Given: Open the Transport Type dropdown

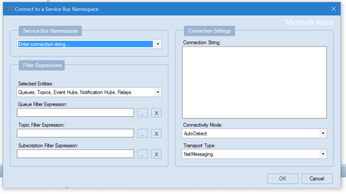Looking at the screenshot, I should tap(323, 154).
